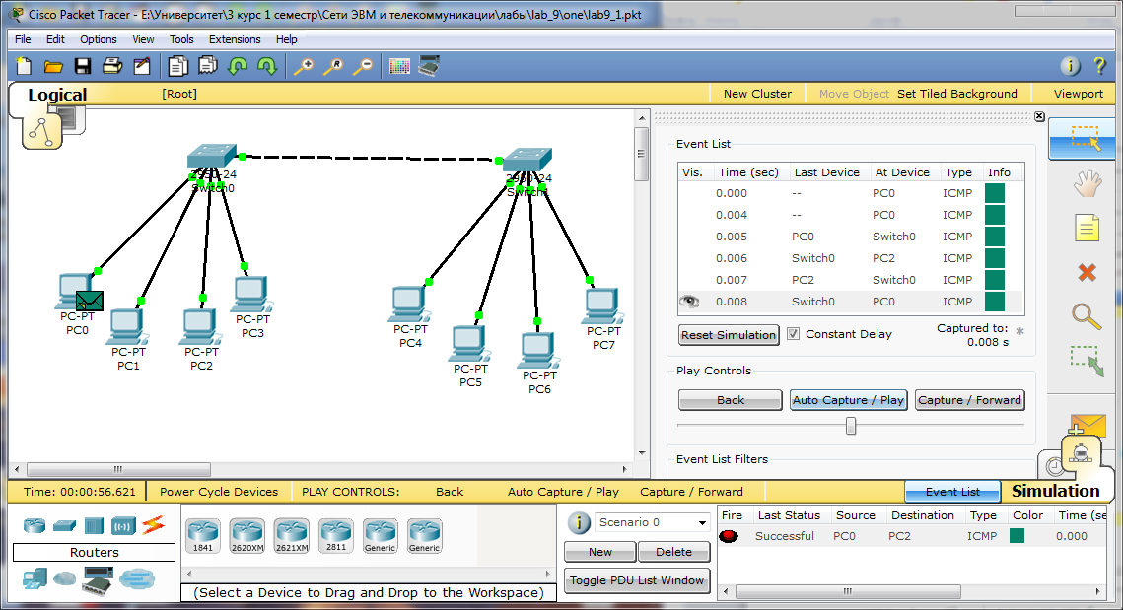Toggle the Constant Delay checkbox
Viewport: 1123px width, 610px height.
pos(793,334)
